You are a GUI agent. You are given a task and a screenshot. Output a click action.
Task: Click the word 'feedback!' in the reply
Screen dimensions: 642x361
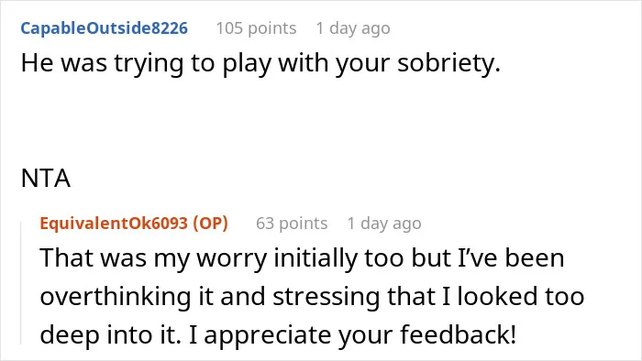click(458, 334)
